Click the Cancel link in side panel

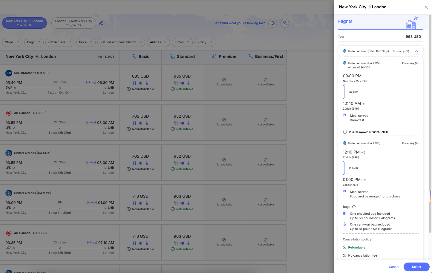(x=394, y=267)
